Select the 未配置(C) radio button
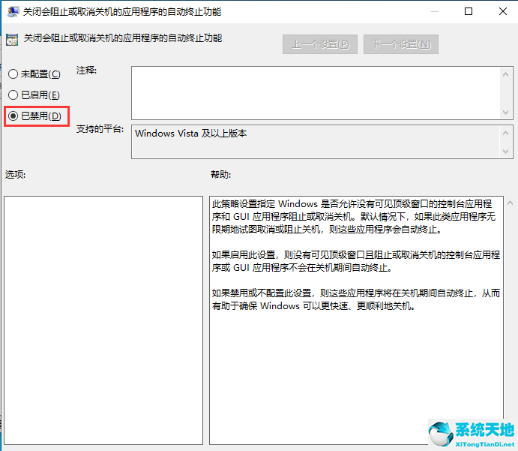 click(34, 74)
